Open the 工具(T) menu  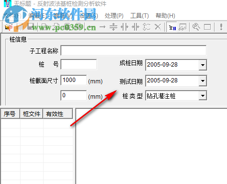pyautogui.click(x=139, y=16)
